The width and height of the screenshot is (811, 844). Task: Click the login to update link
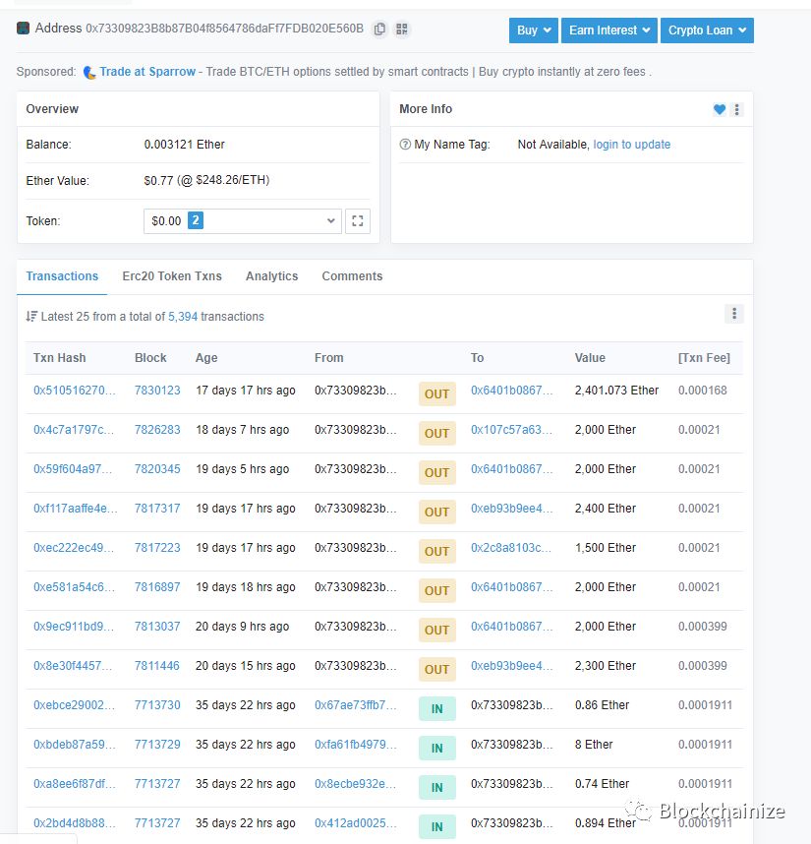(x=632, y=144)
